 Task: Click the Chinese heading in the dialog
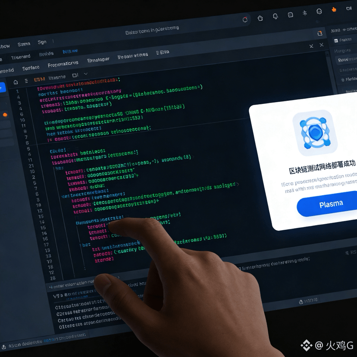tap(322, 167)
